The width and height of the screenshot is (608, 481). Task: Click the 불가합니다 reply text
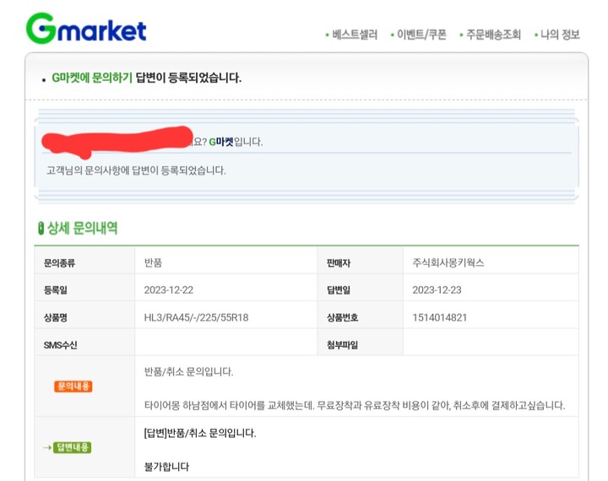pos(166,467)
